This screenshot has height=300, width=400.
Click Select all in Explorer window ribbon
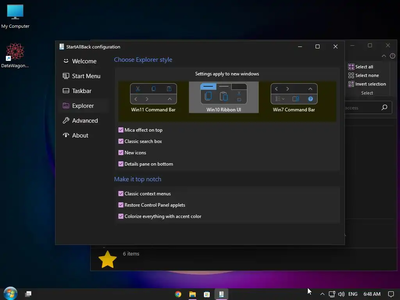click(361, 67)
